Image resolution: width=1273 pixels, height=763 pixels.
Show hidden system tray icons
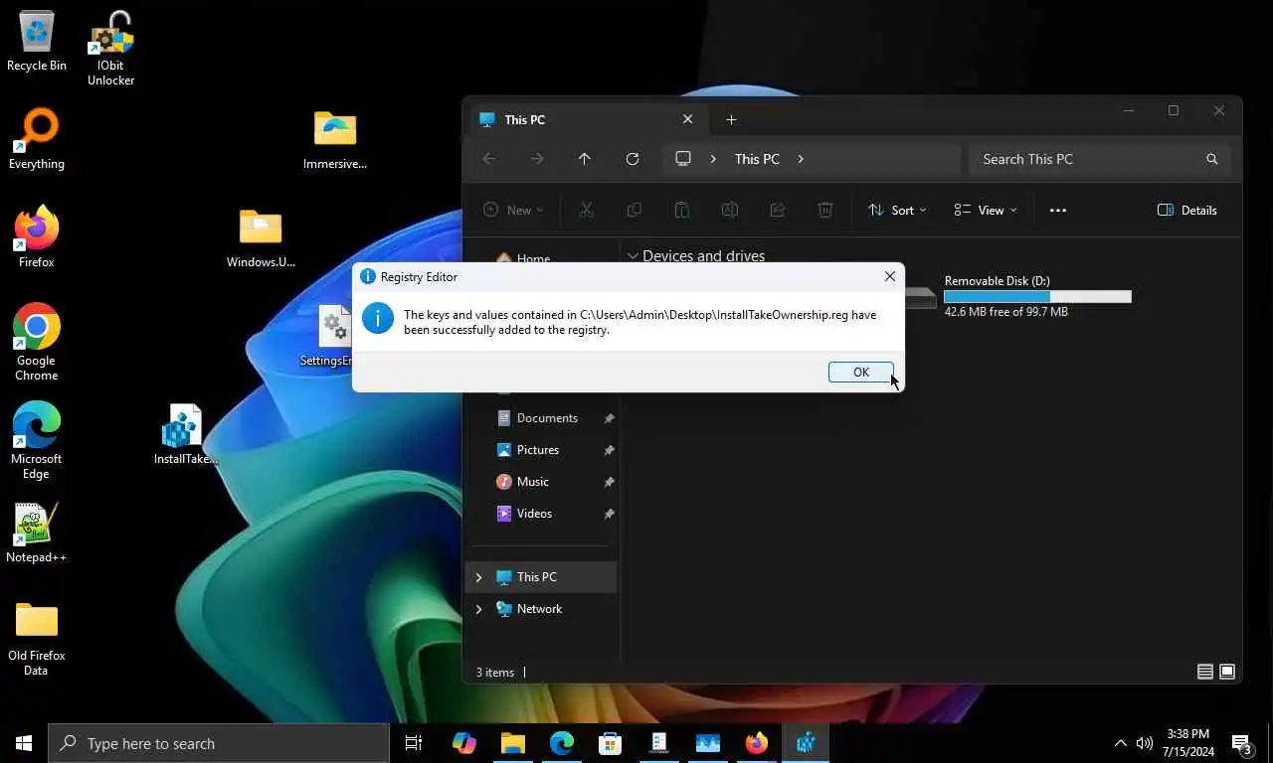1120,743
